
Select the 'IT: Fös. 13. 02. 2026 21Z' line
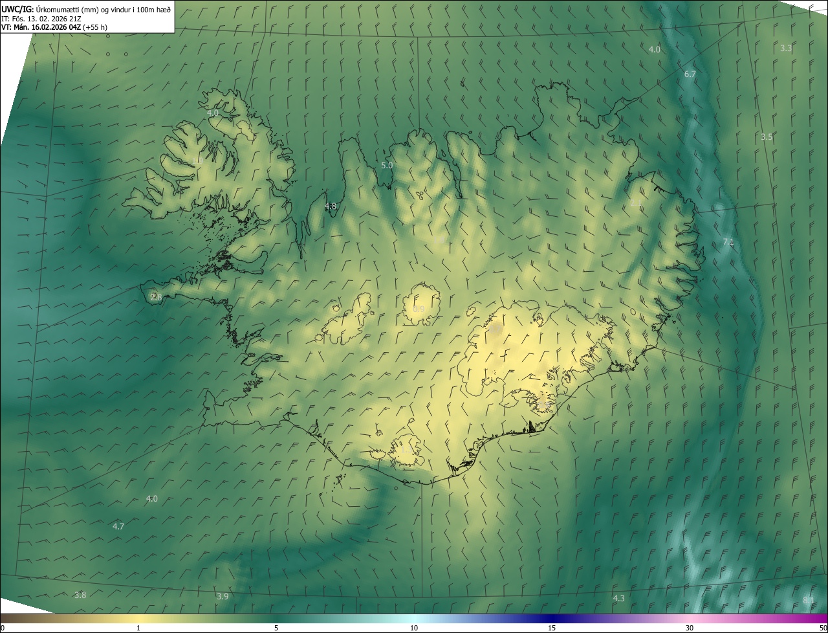42,18
